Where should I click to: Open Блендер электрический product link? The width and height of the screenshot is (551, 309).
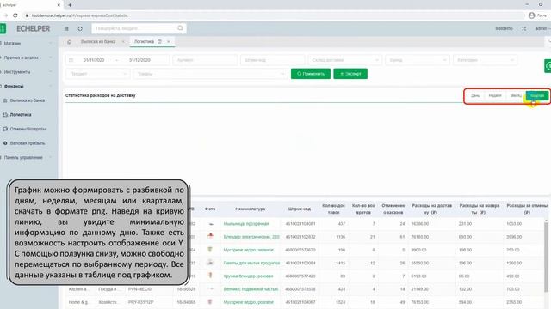[x=251, y=237]
